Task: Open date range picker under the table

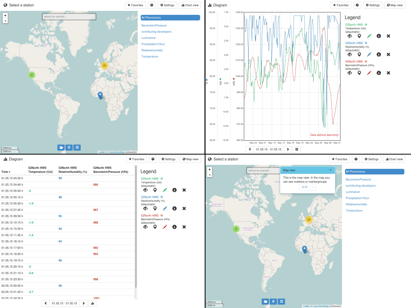Action: [65, 303]
